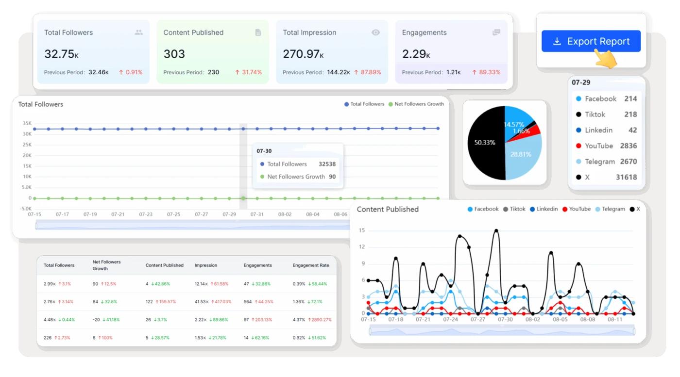Click the 32.75K Total Followers value
The width and height of the screenshot is (680, 377).
click(x=61, y=54)
